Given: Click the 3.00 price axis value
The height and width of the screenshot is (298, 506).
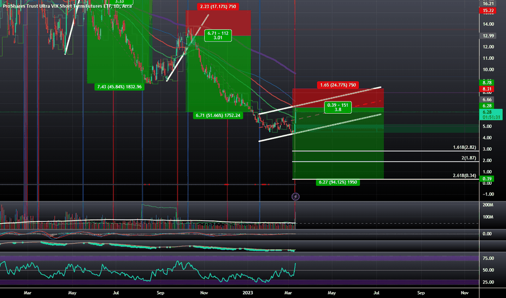Looking at the screenshot, I should point(487,149).
